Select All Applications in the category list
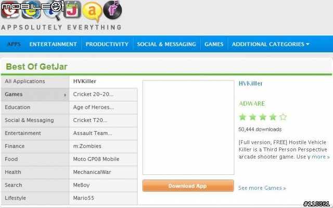The width and height of the screenshot is (333, 208). click(35, 81)
